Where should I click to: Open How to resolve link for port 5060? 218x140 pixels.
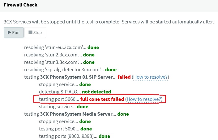(144, 99)
